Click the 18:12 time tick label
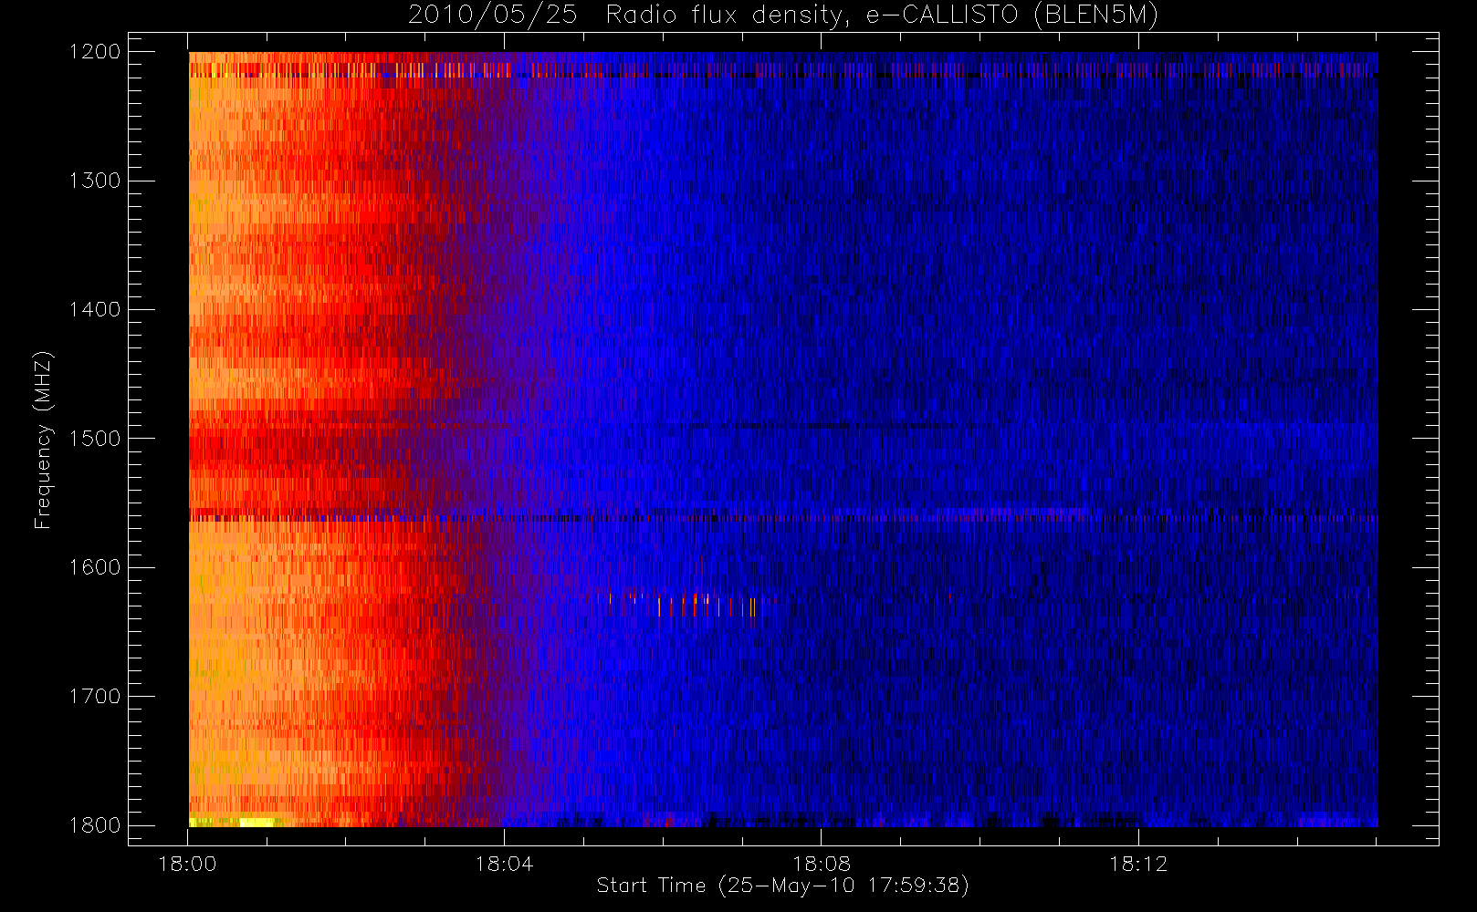Viewport: 1477px width, 912px height. point(1138,864)
